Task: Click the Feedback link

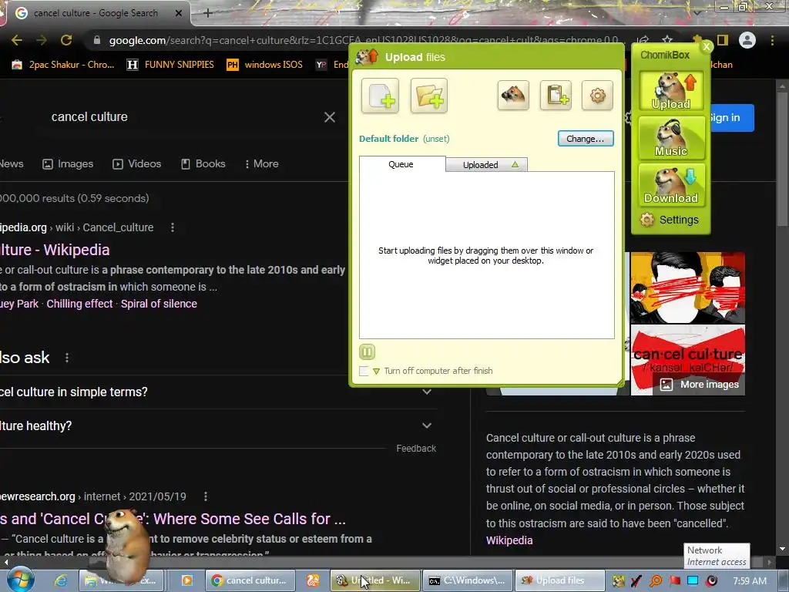Action: (416, 449)
